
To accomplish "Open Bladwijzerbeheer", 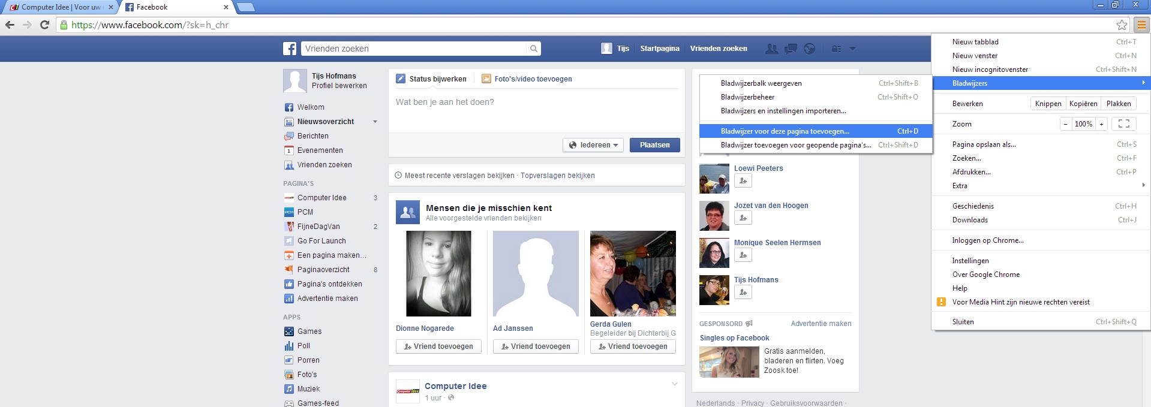I will point(816,97).
